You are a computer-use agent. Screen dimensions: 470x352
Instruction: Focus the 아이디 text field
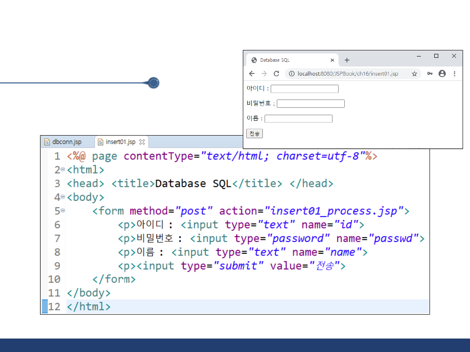coord(304,89)
